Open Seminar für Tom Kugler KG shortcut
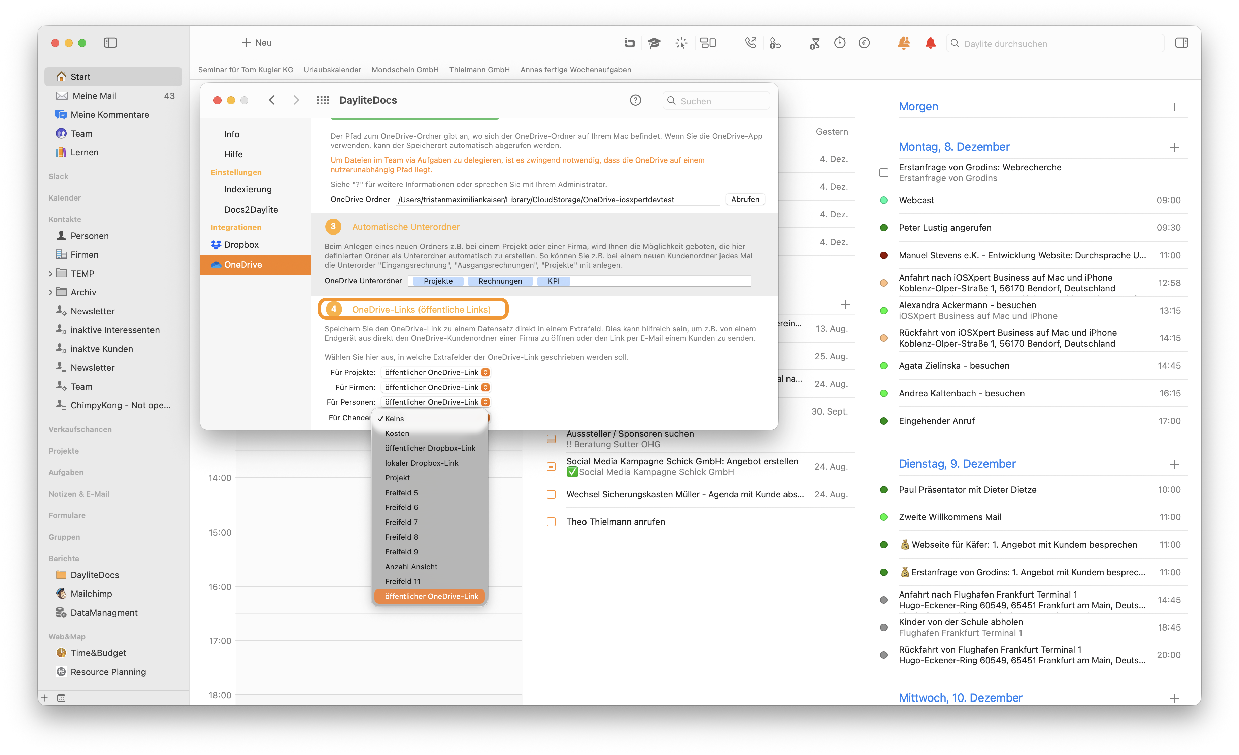This screenshot has width=1239, height=755. pos(245,70)
